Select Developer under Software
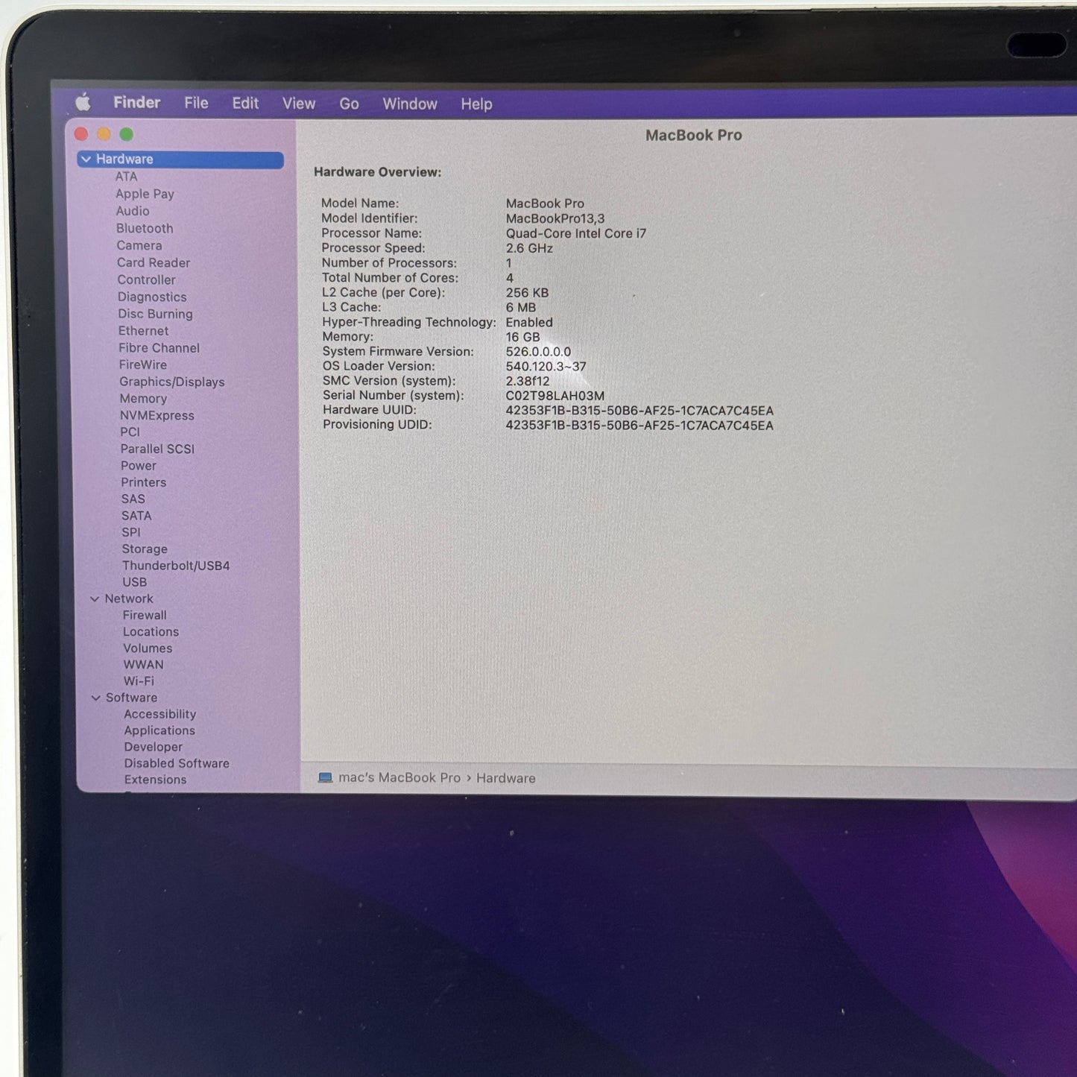The image size is (1077, 1077). pos(154,747)
